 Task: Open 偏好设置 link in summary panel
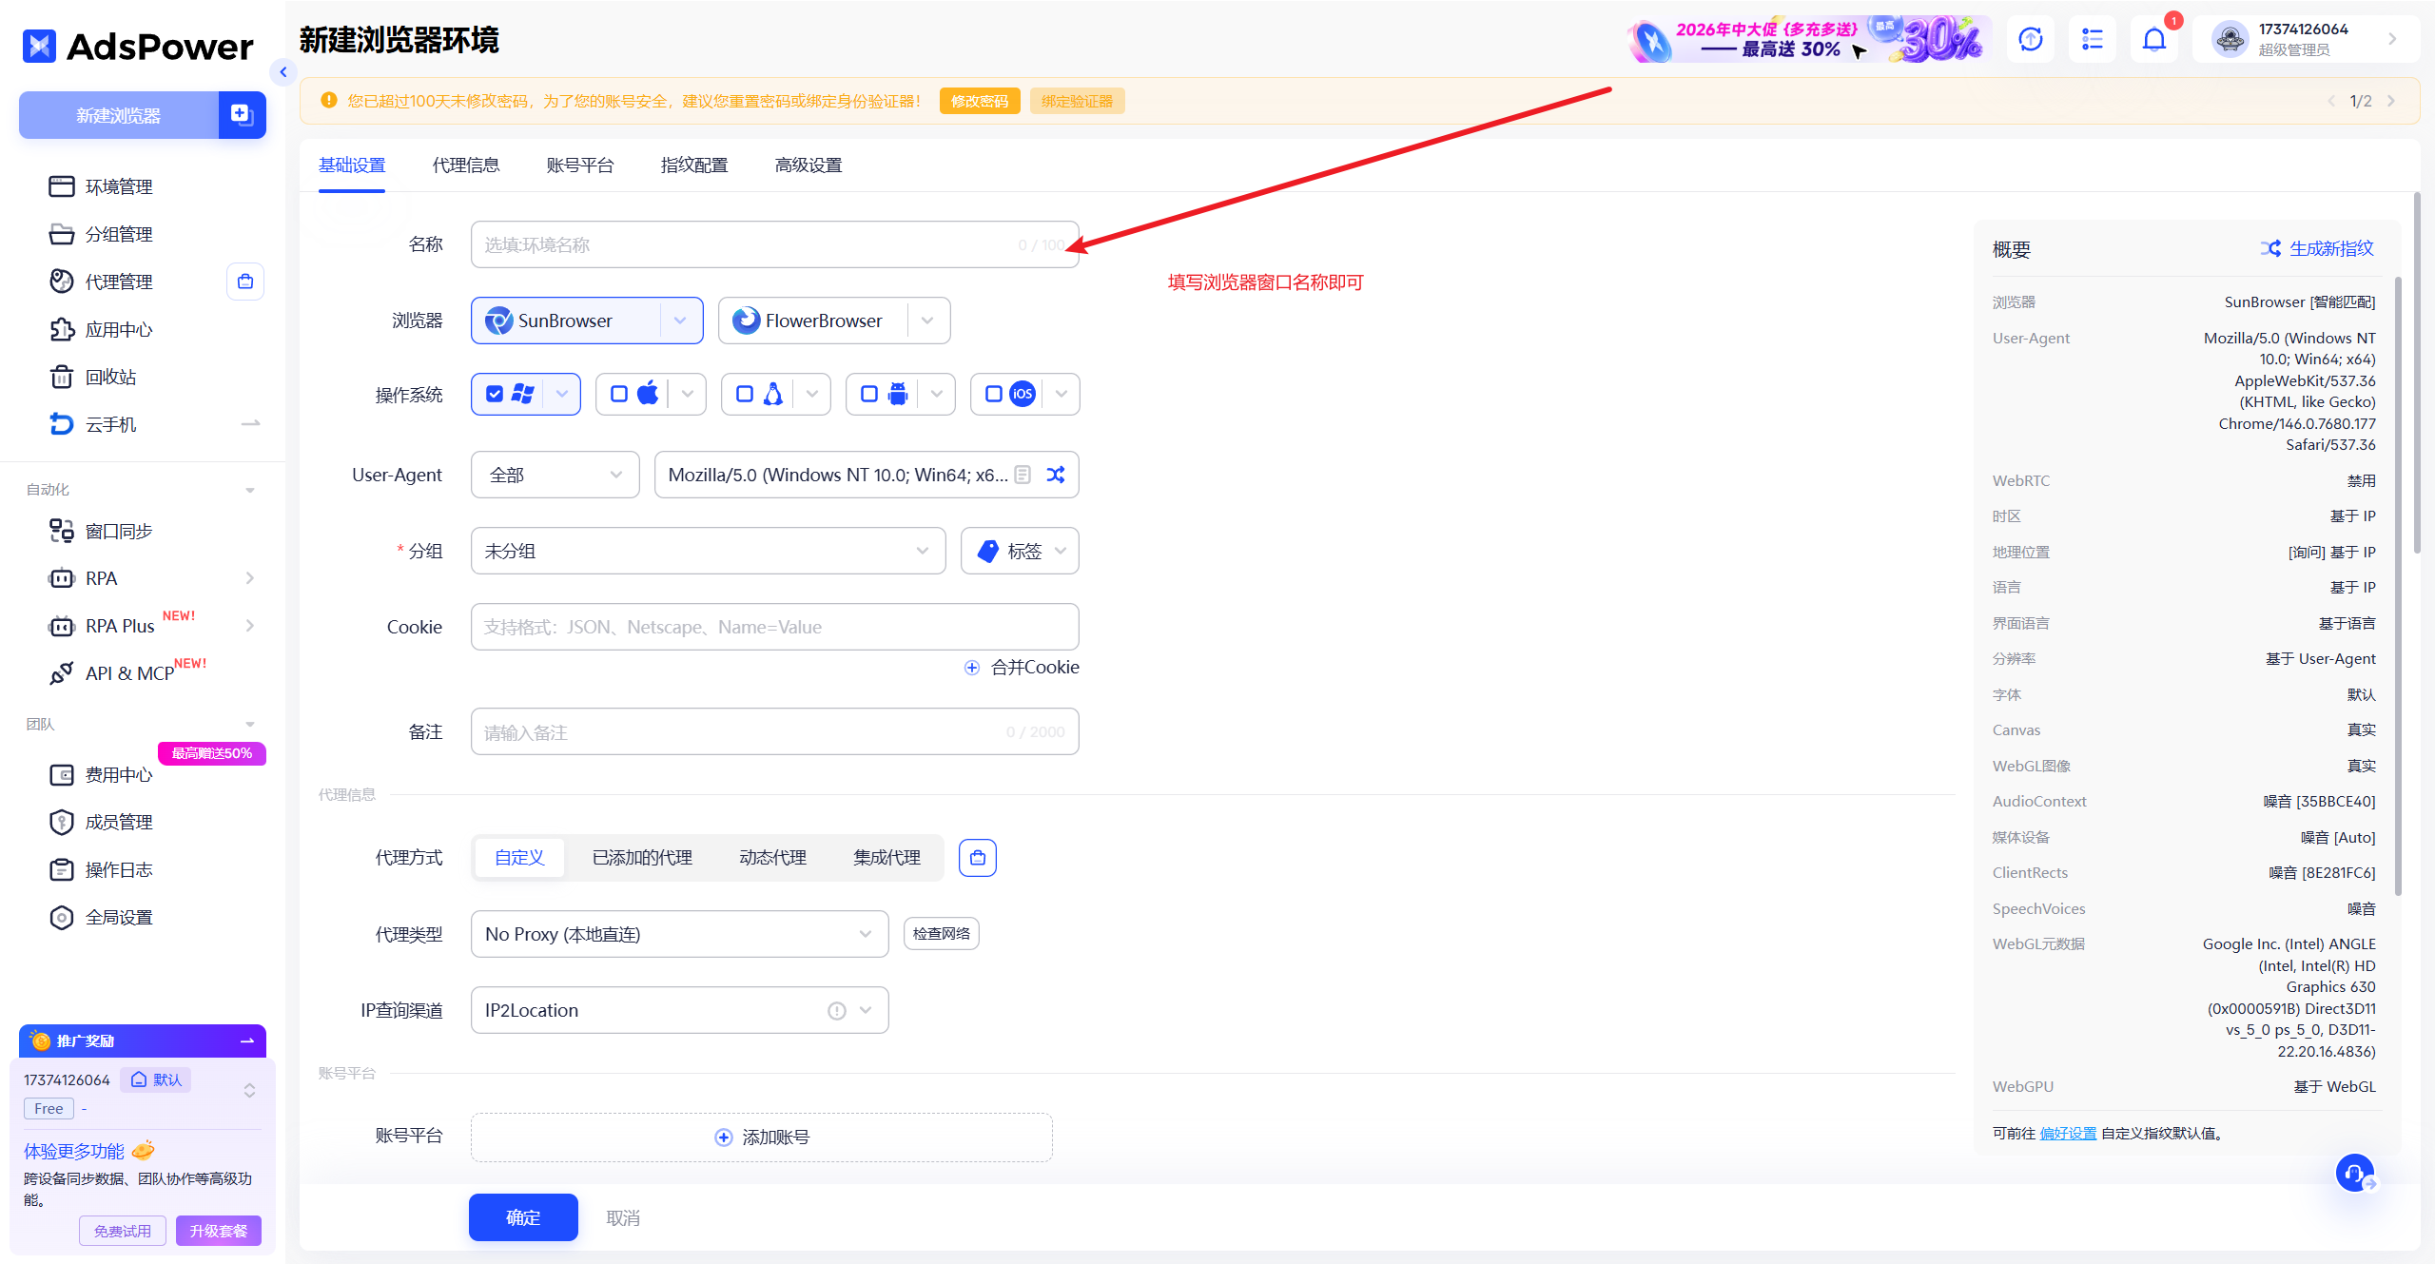(x=2068, y=1133)
